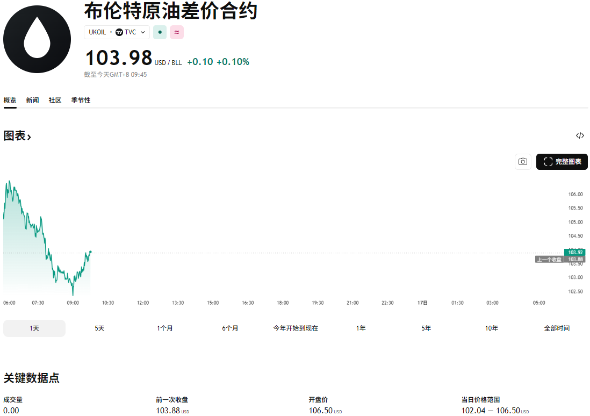Show the 全部时间 chart range

(557, 328)
